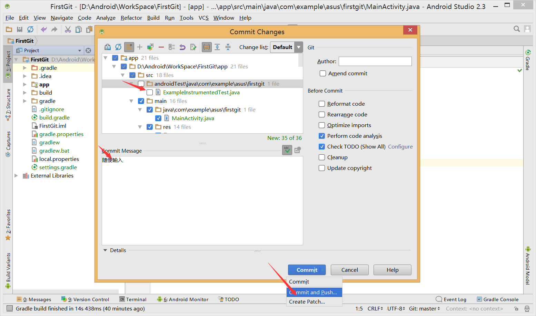Click Expand All icon in commit dialog

tap(217, 47)
